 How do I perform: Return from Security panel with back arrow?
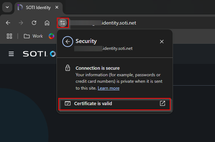pyautogui.click(x=67, y=42)
